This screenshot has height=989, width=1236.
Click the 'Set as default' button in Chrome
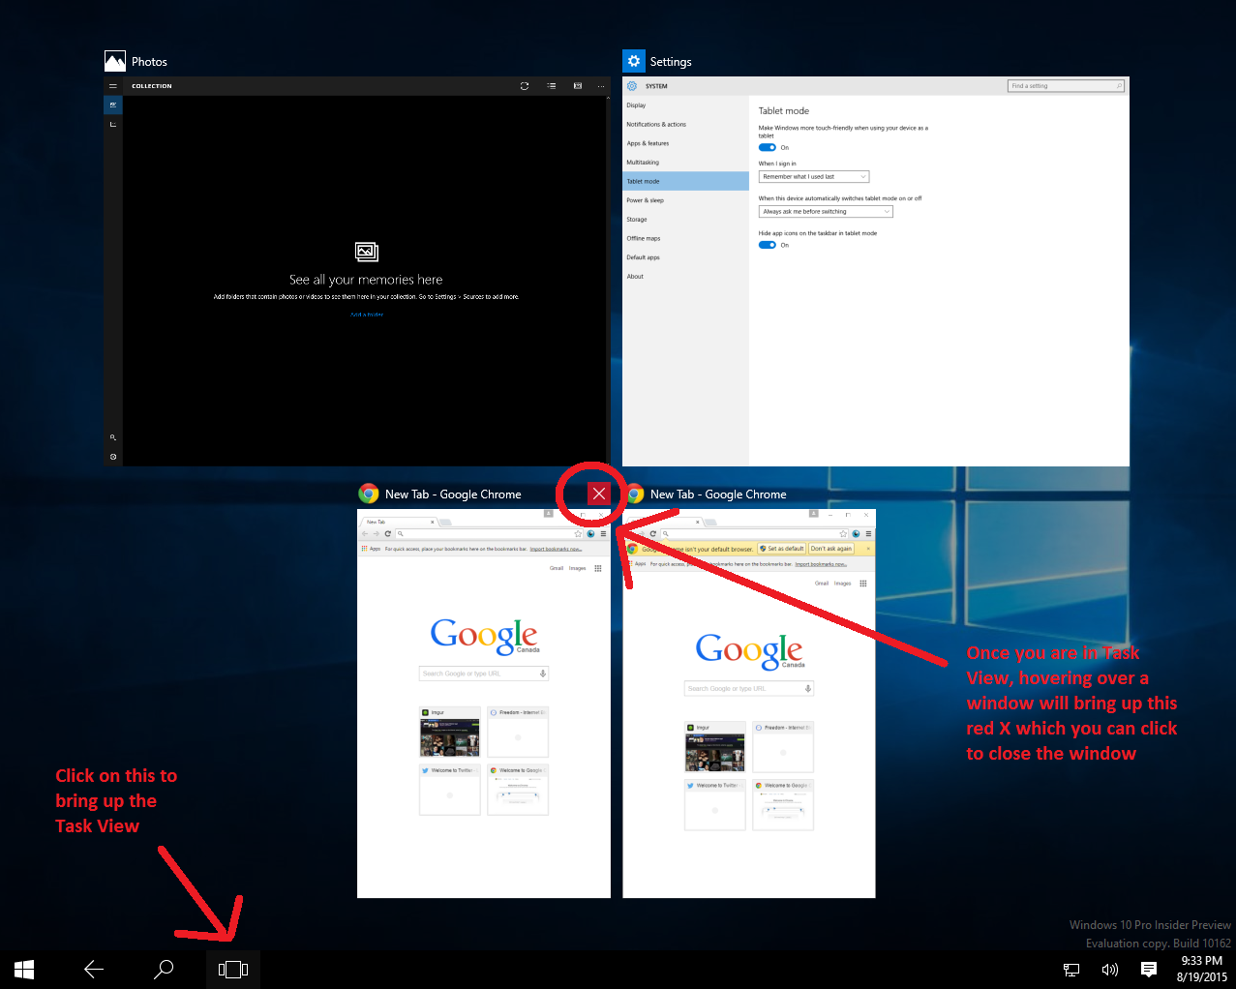782,549
